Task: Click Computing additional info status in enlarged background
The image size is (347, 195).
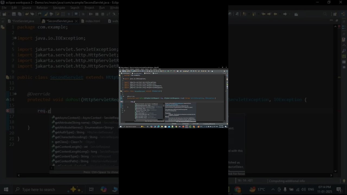Action: point(287,181)
